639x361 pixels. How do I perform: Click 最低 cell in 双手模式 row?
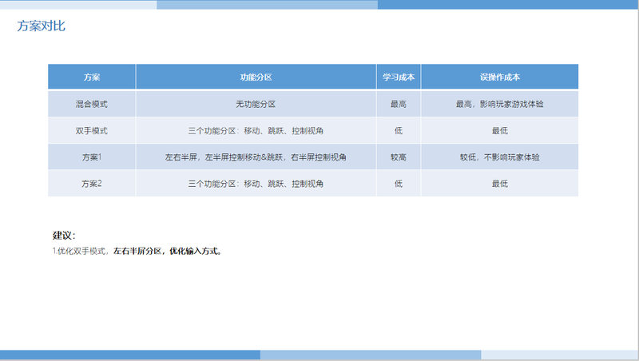tap(500, 130)
